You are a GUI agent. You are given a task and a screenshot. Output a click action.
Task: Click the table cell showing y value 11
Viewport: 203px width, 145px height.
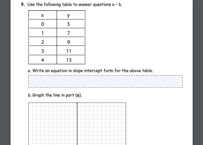[71, 50]
